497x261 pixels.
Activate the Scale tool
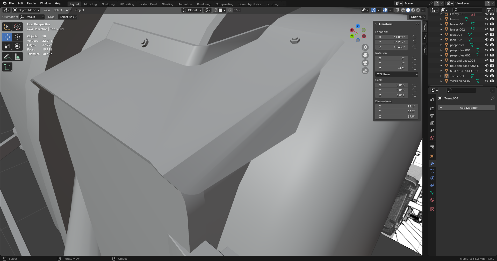[x=7, y=46]
